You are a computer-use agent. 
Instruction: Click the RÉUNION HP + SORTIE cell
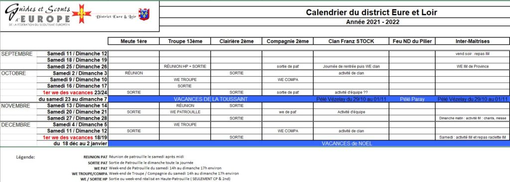(x=185, y=67)
